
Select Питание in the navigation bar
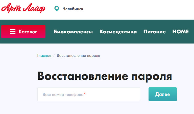click(154, 32)
